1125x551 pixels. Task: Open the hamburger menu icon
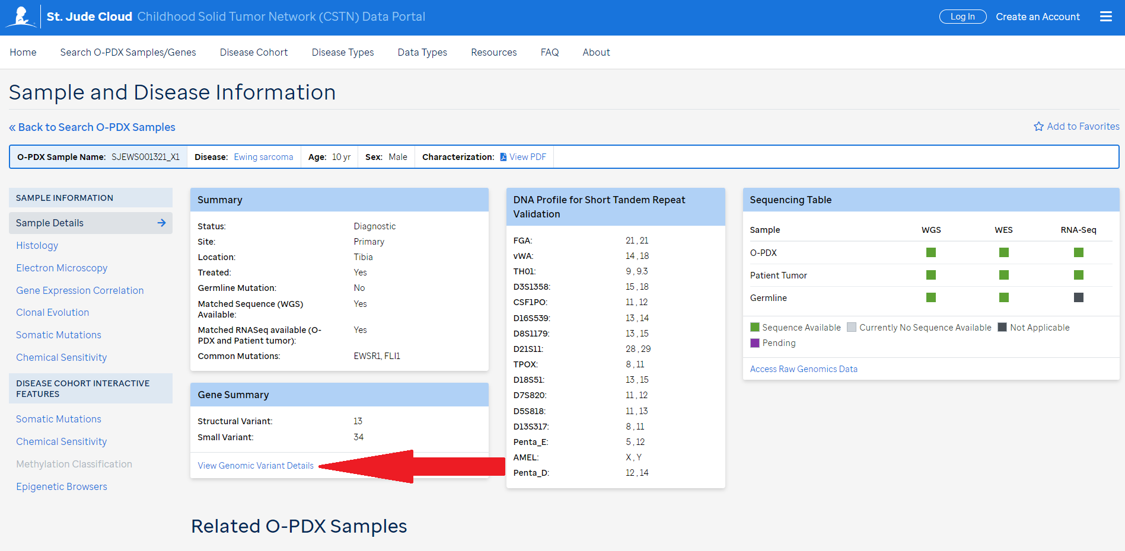pos(1106,17)
